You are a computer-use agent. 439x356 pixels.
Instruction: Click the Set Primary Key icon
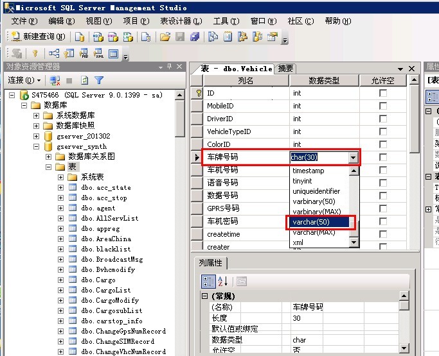35,54
